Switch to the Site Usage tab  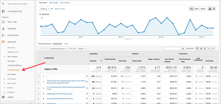(53, 3)
